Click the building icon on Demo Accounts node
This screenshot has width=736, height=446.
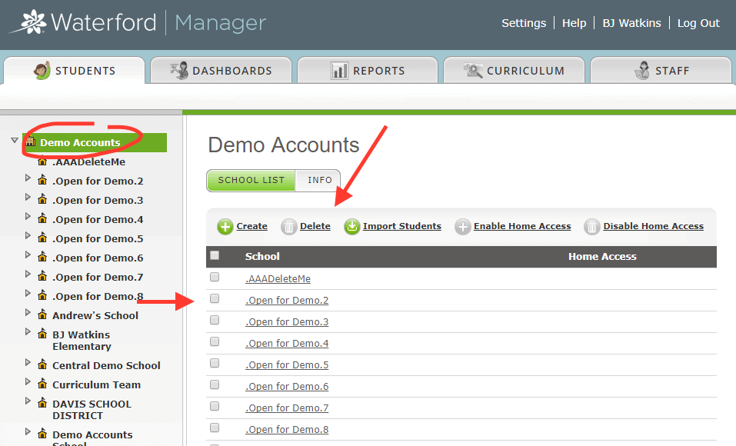coord(31,141)
